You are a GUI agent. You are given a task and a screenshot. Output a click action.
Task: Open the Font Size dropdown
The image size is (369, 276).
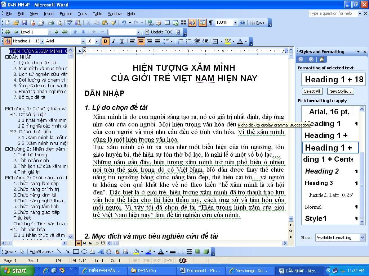point(97,41)
